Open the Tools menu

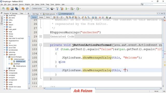52,4
